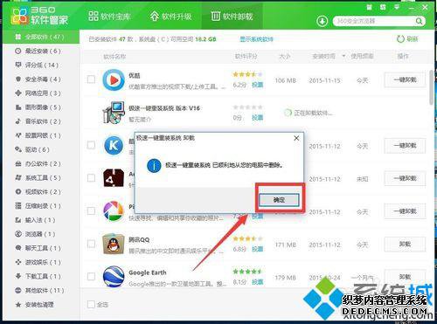Click the up-arrow icon of 软件升级
Viewport: 437px width, 324px height.
click(x=155, y=16)
